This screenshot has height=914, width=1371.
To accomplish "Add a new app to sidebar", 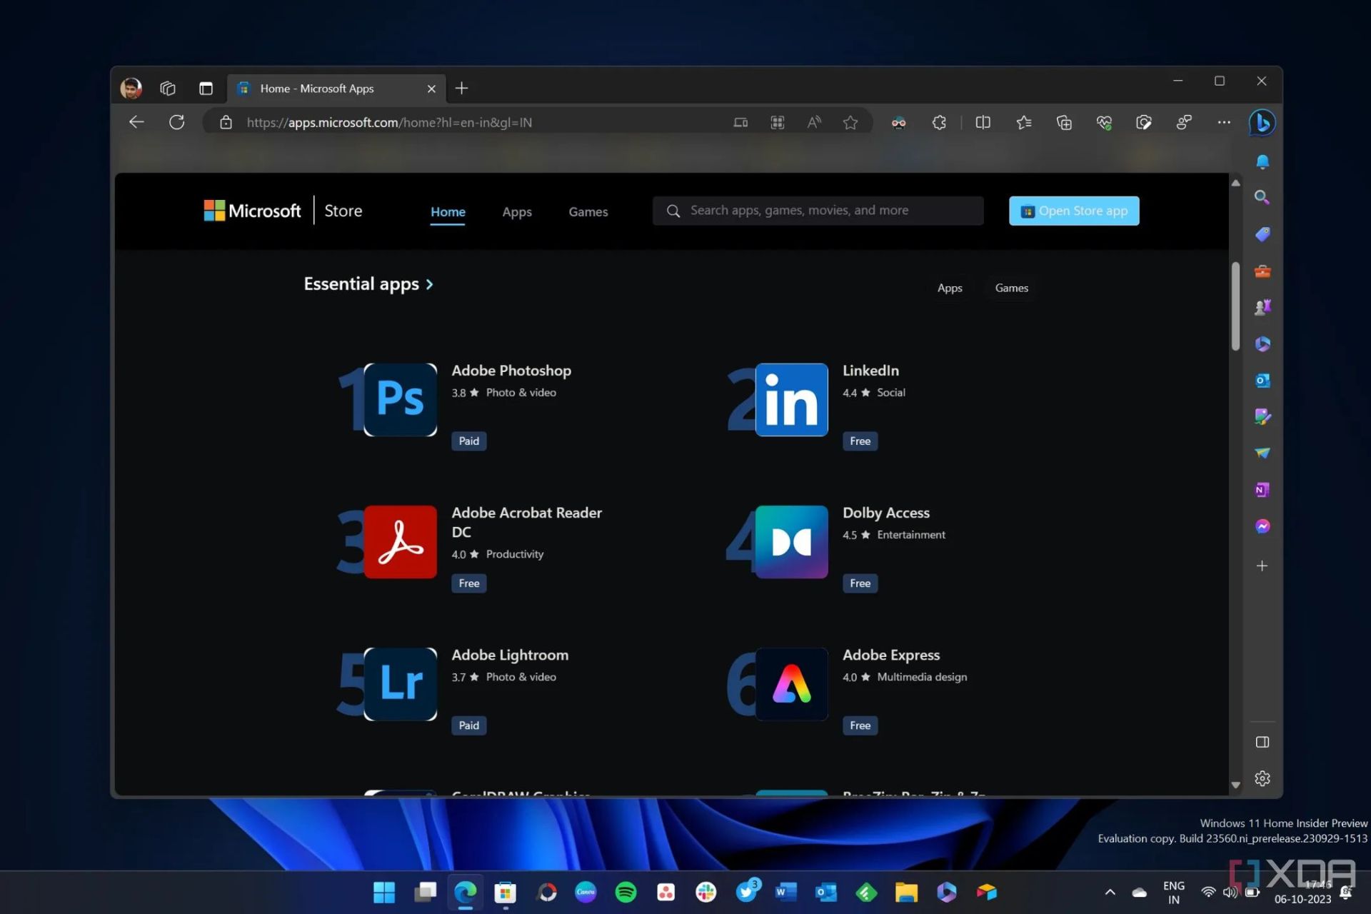I will tap(1262, 566).
